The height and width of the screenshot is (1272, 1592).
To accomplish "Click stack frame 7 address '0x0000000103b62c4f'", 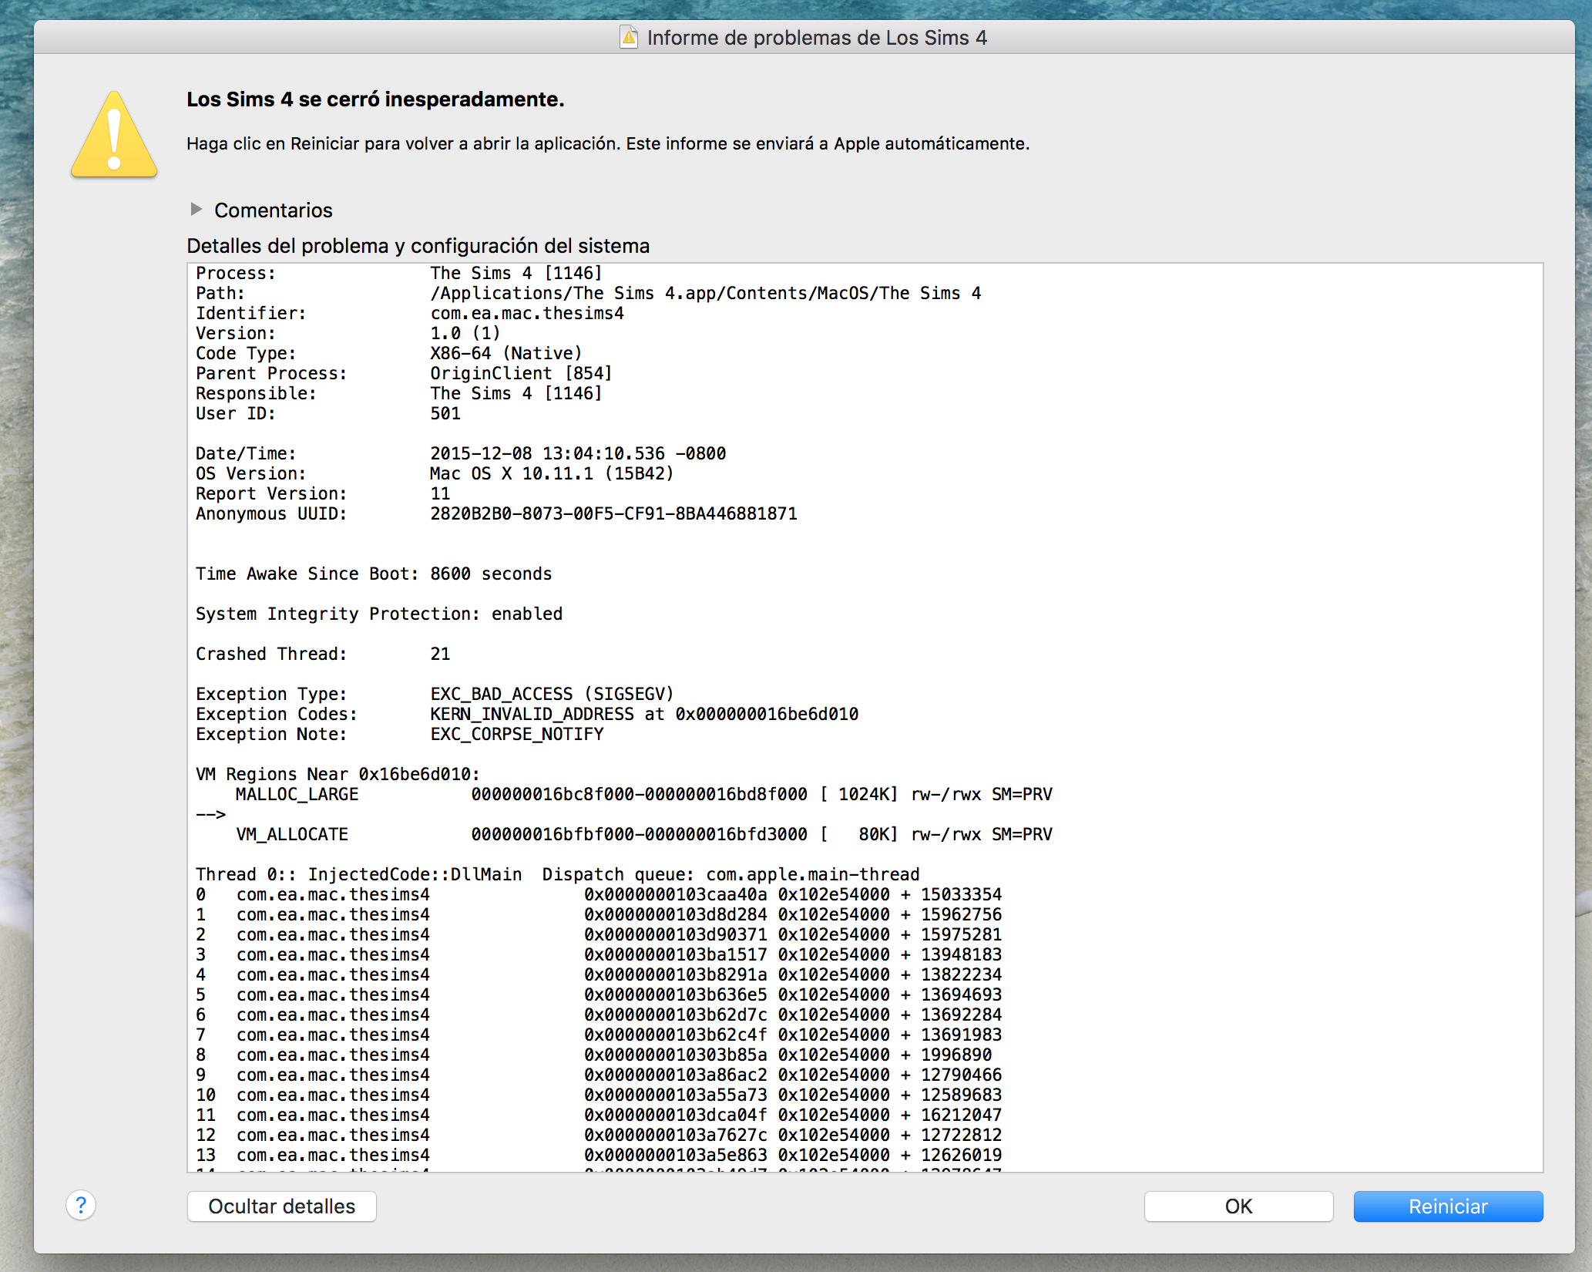I will [676, 1035].
